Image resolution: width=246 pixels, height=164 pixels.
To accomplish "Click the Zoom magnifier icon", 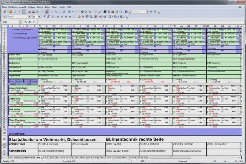I will (x=121, y=12).
